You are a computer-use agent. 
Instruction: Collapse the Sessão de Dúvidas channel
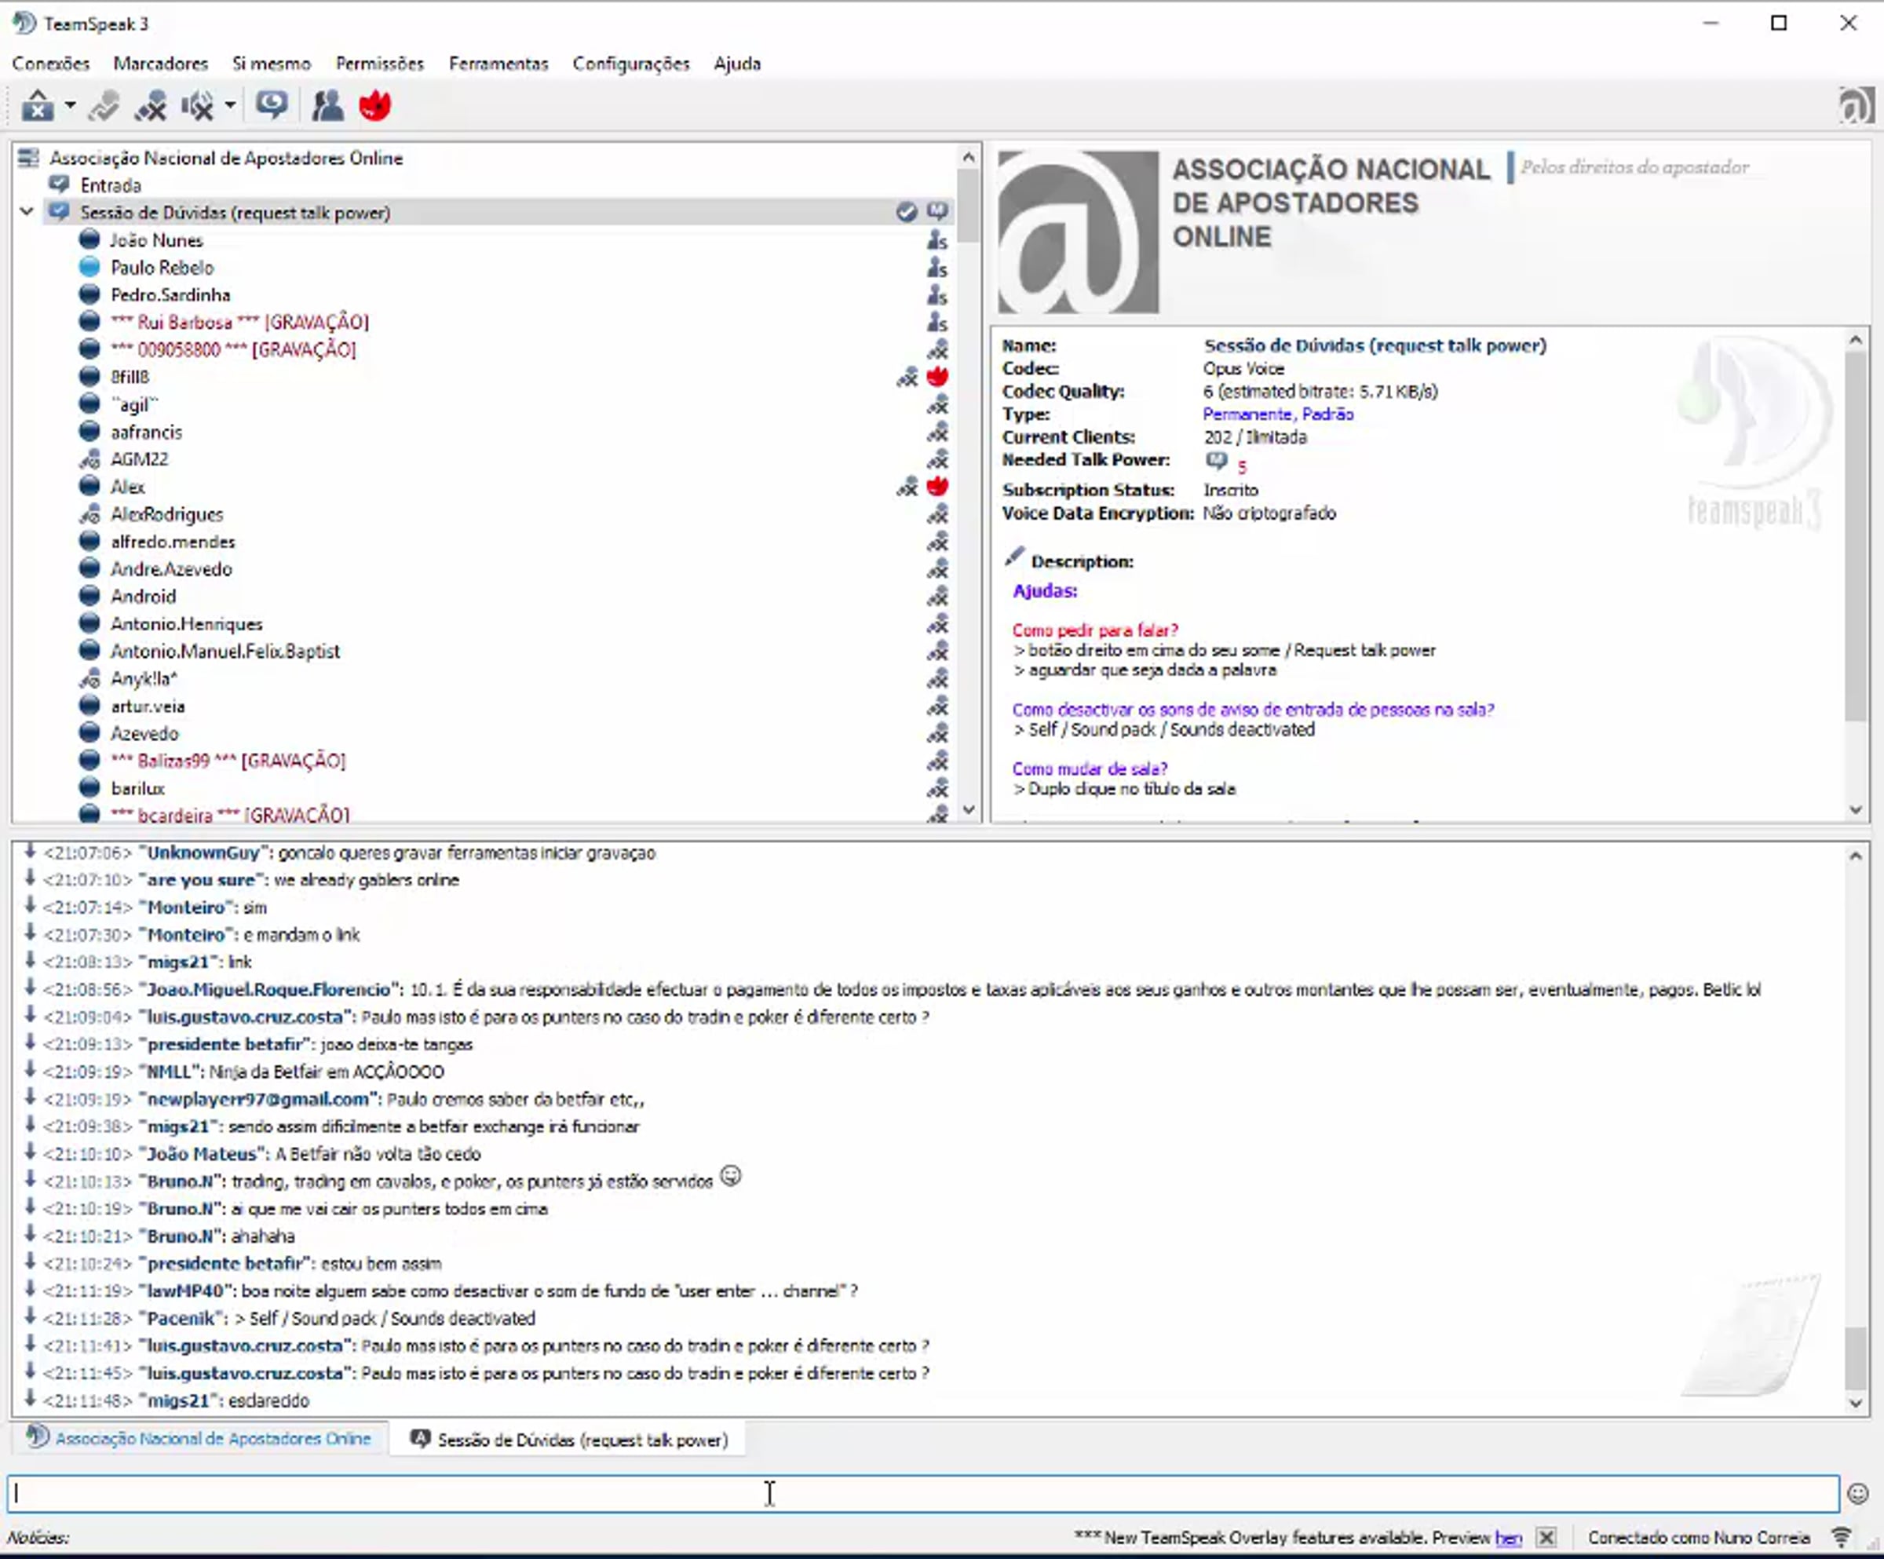27,213
